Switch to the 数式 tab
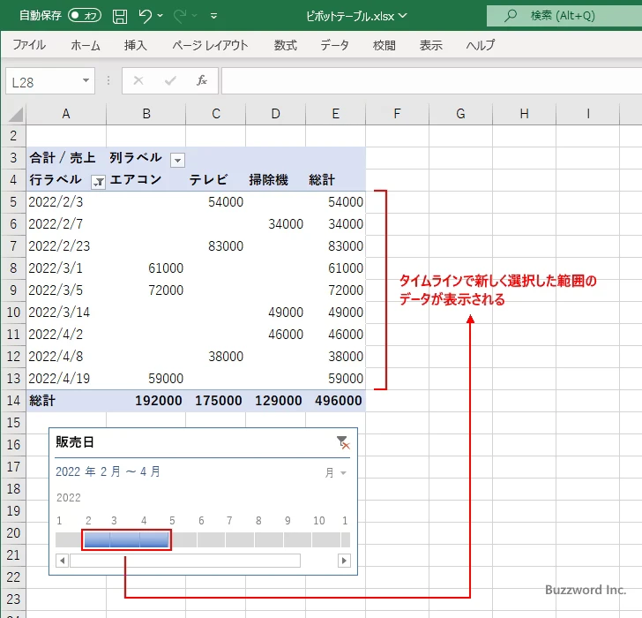 coord(286,45)
